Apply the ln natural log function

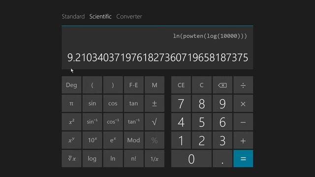coord(113,158)
